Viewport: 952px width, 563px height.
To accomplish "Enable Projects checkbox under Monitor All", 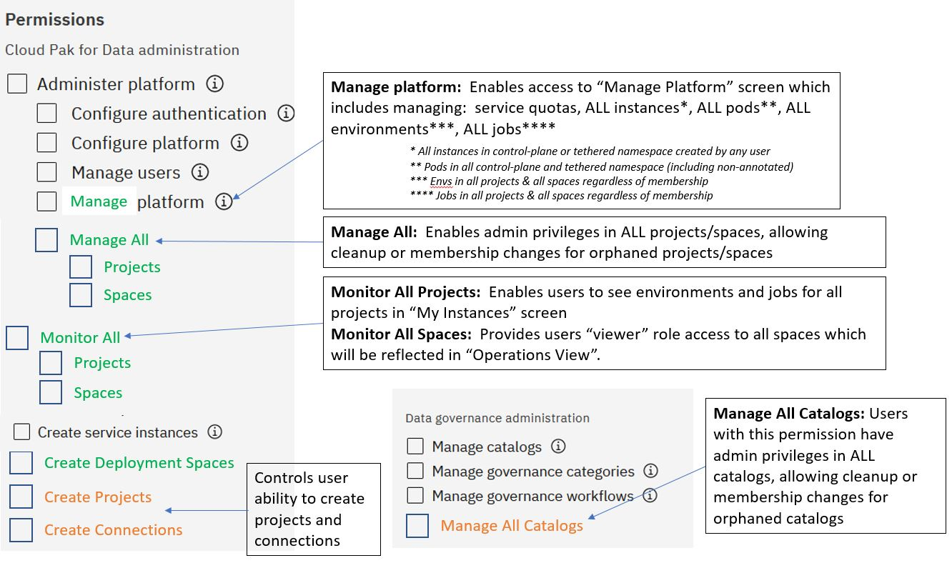I will (51, 363).
